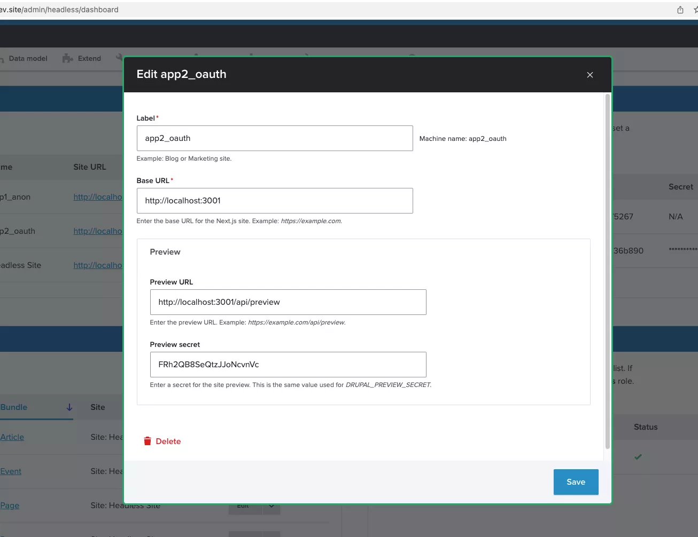
Task: Select the Preview secret field
Action: [288, 365]
